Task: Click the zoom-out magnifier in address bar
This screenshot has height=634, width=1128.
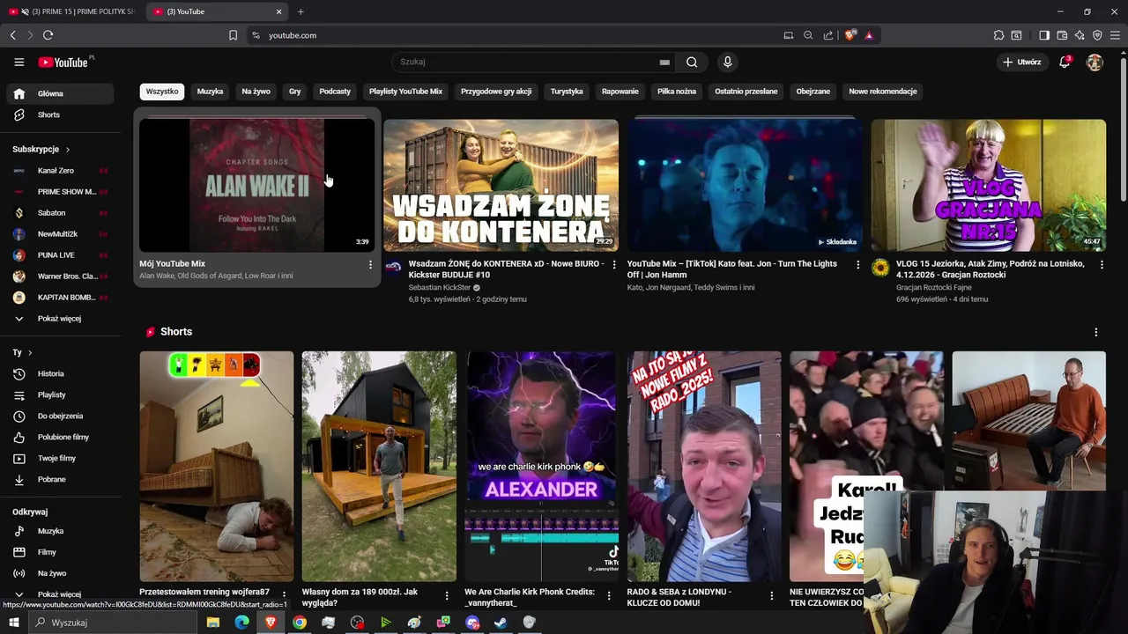Action: (808, 35)
